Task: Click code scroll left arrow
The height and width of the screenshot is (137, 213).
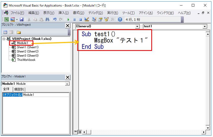Action: point(84,132)
